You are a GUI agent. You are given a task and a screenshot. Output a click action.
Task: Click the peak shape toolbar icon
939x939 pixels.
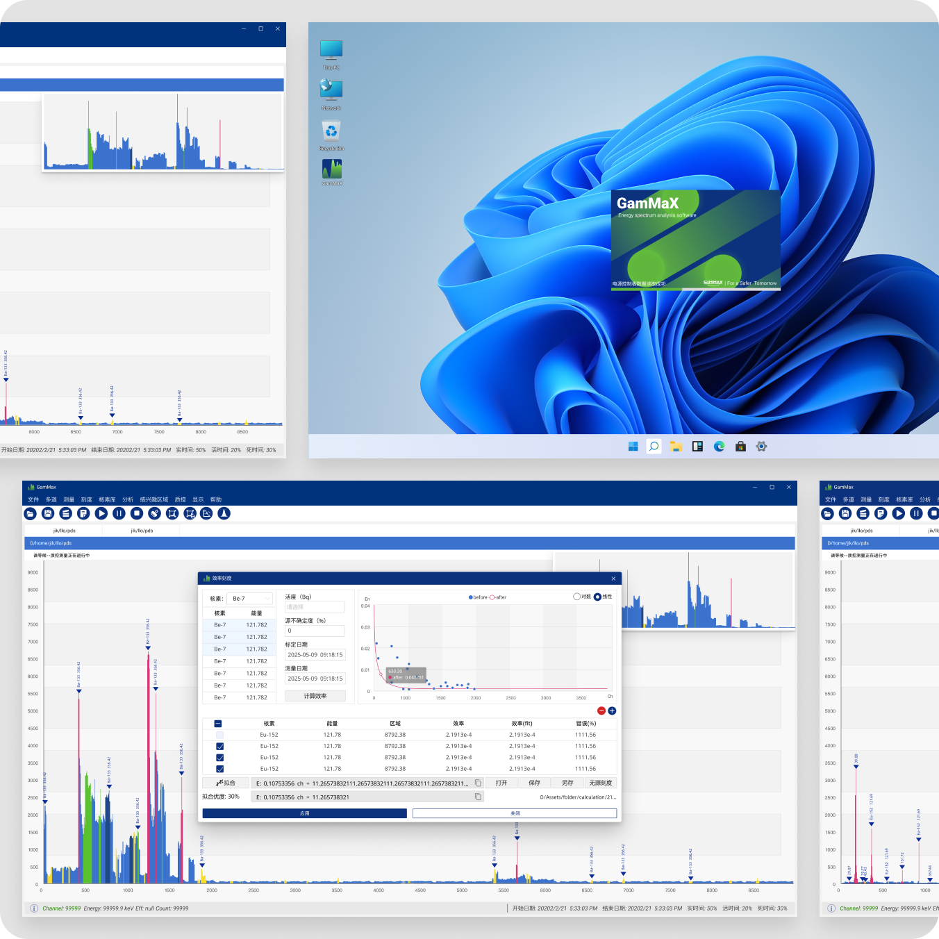tap(224, 513)
